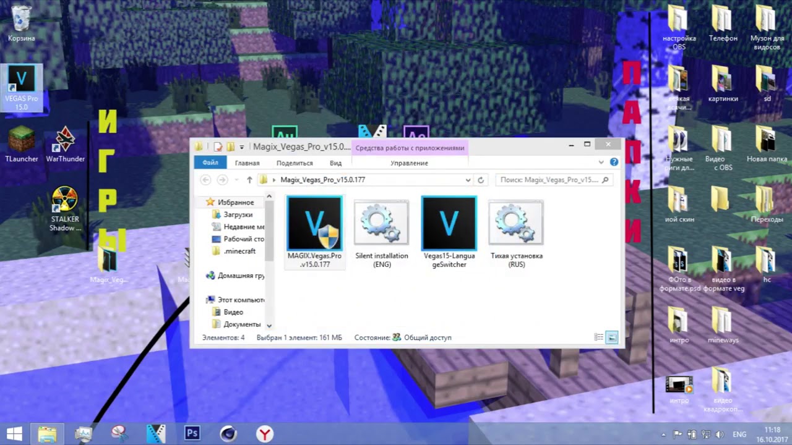Open the Windows Start button

(14, 434)
